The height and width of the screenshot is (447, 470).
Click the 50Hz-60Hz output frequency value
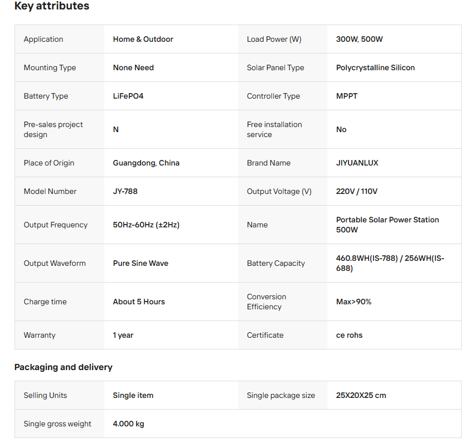[x=146, y=225]
